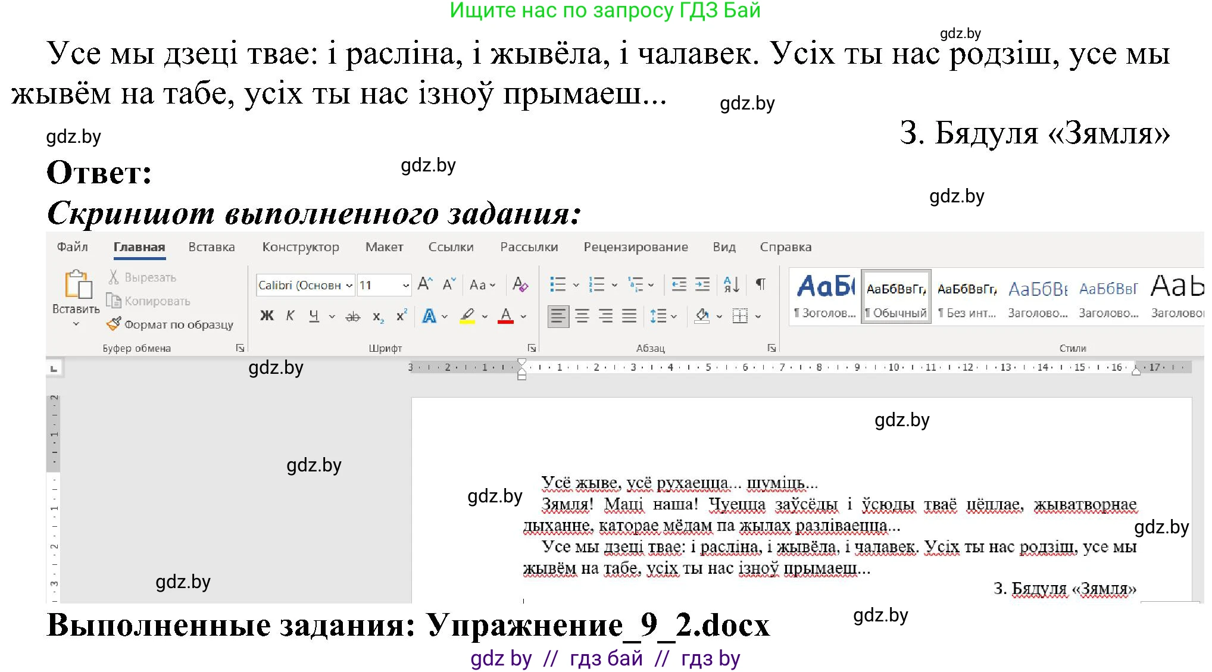The width and height of the screenshot is (1212, 672).
Task: Enable center text alignment
Action: [582, 315]
